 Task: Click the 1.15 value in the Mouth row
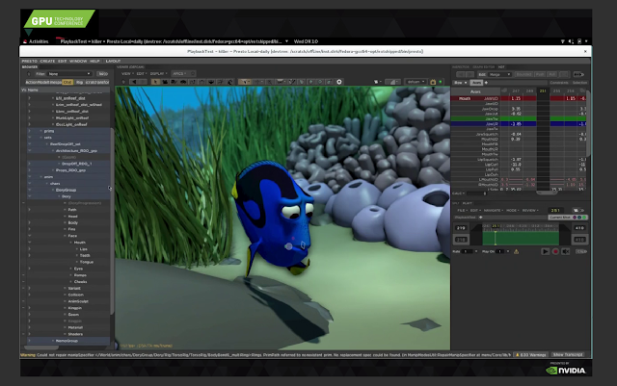pos(516,98)
